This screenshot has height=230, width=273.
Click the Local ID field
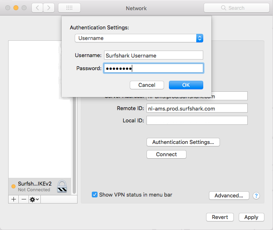(x=197, y=120)
